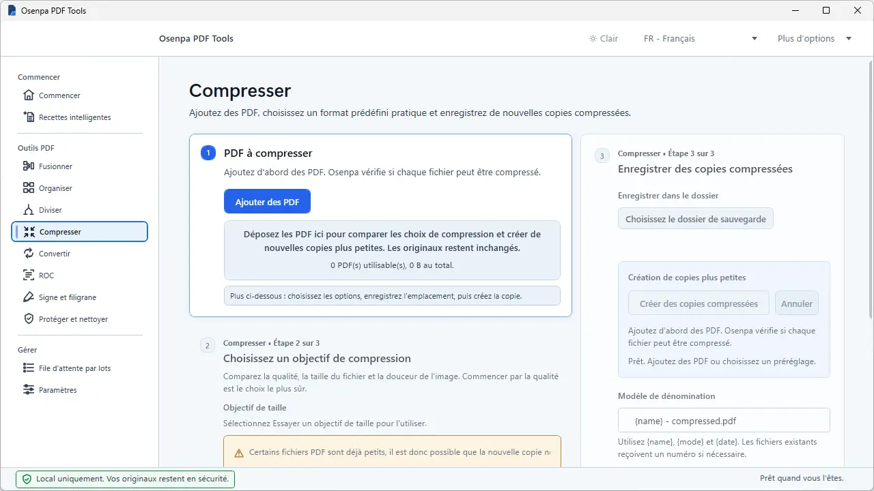
Task: Click the Local uniquement status badge
Action: [x=126, y=479]
